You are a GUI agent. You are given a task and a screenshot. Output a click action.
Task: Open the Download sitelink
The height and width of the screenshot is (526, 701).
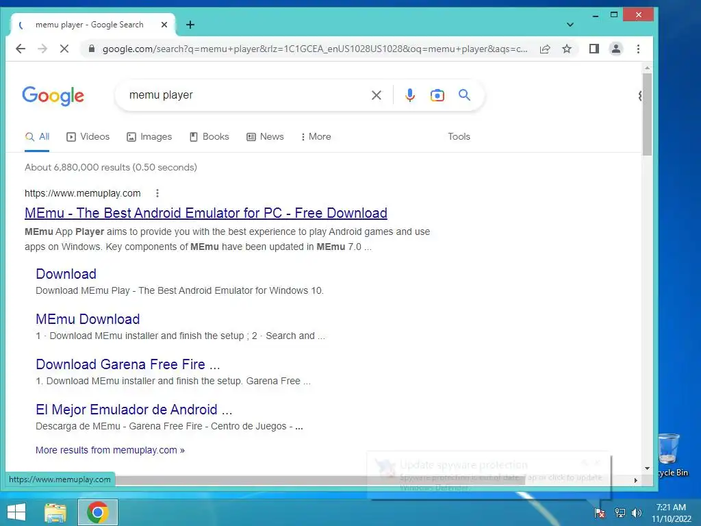(x=66, y=274)
